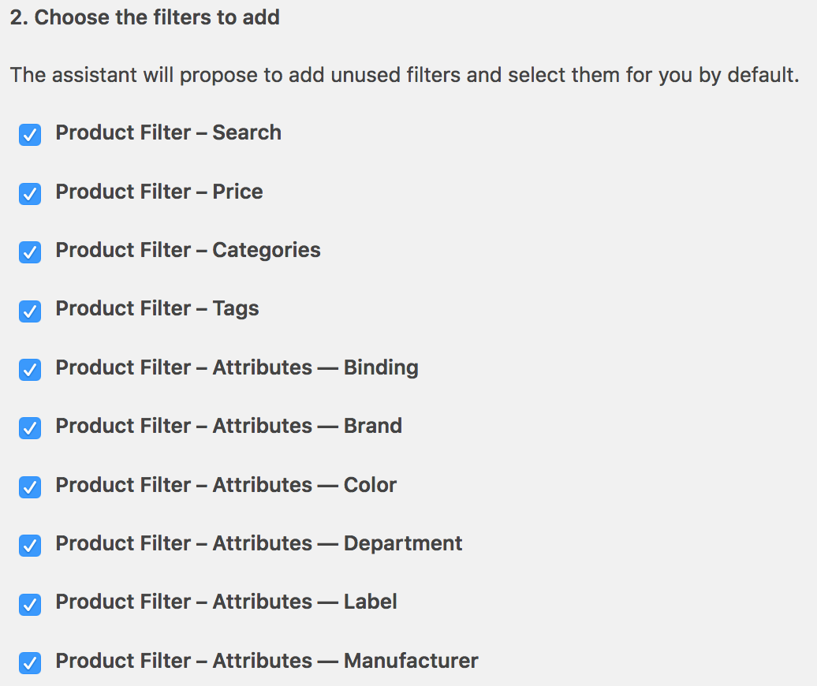The width and height of the screenshot is (817, 686).
Task: Click the 'Product Filter – Tags' label text
Action: (157, 308)
